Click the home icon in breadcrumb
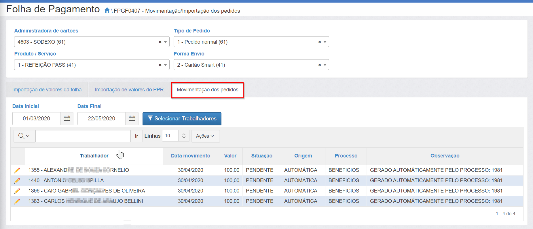Screen dimensions: 533x229 (x=107, y=11)
